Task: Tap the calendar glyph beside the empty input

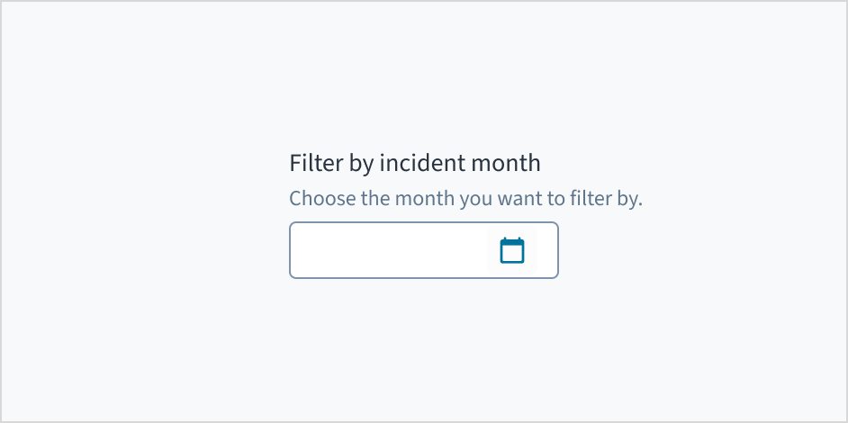Action: pos(512,250)
